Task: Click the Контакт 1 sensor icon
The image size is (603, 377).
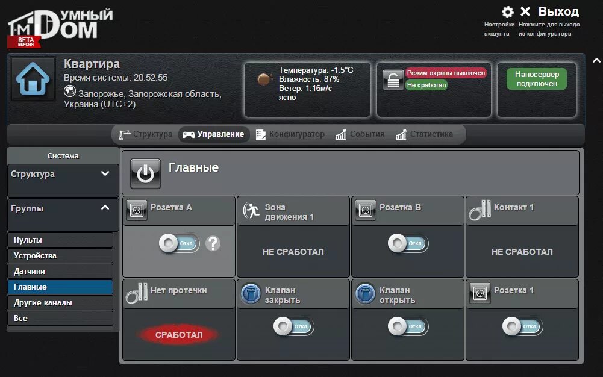Action: tap(480, 210)
